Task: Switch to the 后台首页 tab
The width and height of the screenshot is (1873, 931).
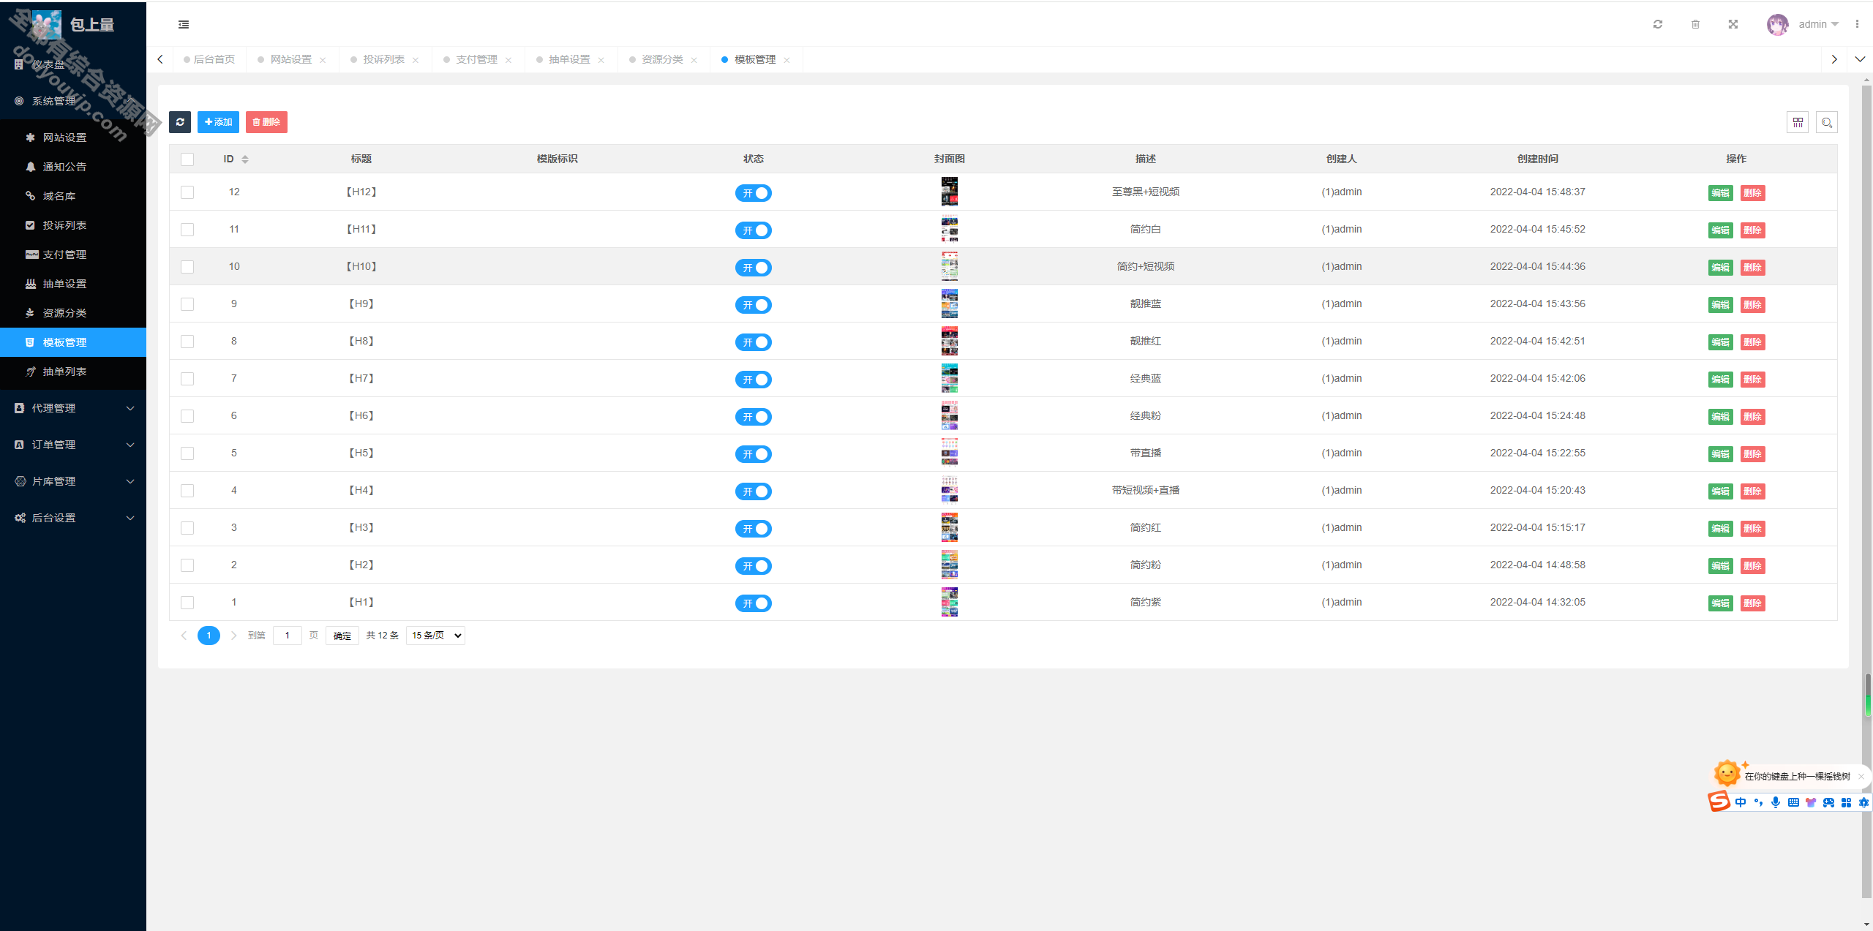Action: click(x=209, y=59)
